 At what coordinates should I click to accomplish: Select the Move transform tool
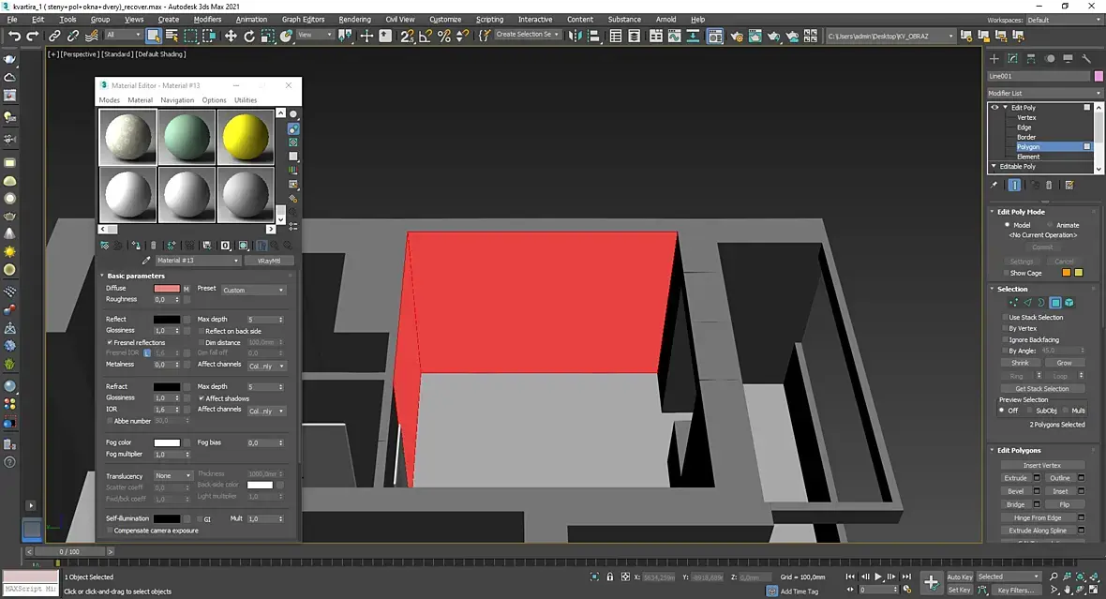[231, 36]
